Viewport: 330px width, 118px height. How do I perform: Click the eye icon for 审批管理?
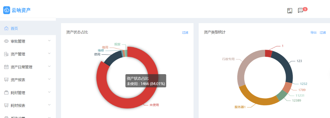[6, 41]
